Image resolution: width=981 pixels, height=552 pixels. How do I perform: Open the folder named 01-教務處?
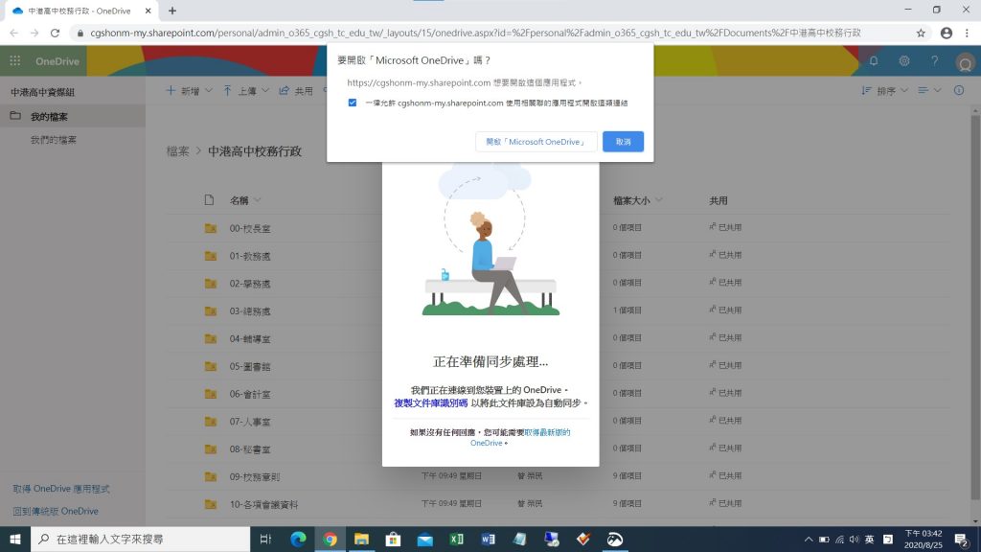pyautogui.click(x=250, y=256)
